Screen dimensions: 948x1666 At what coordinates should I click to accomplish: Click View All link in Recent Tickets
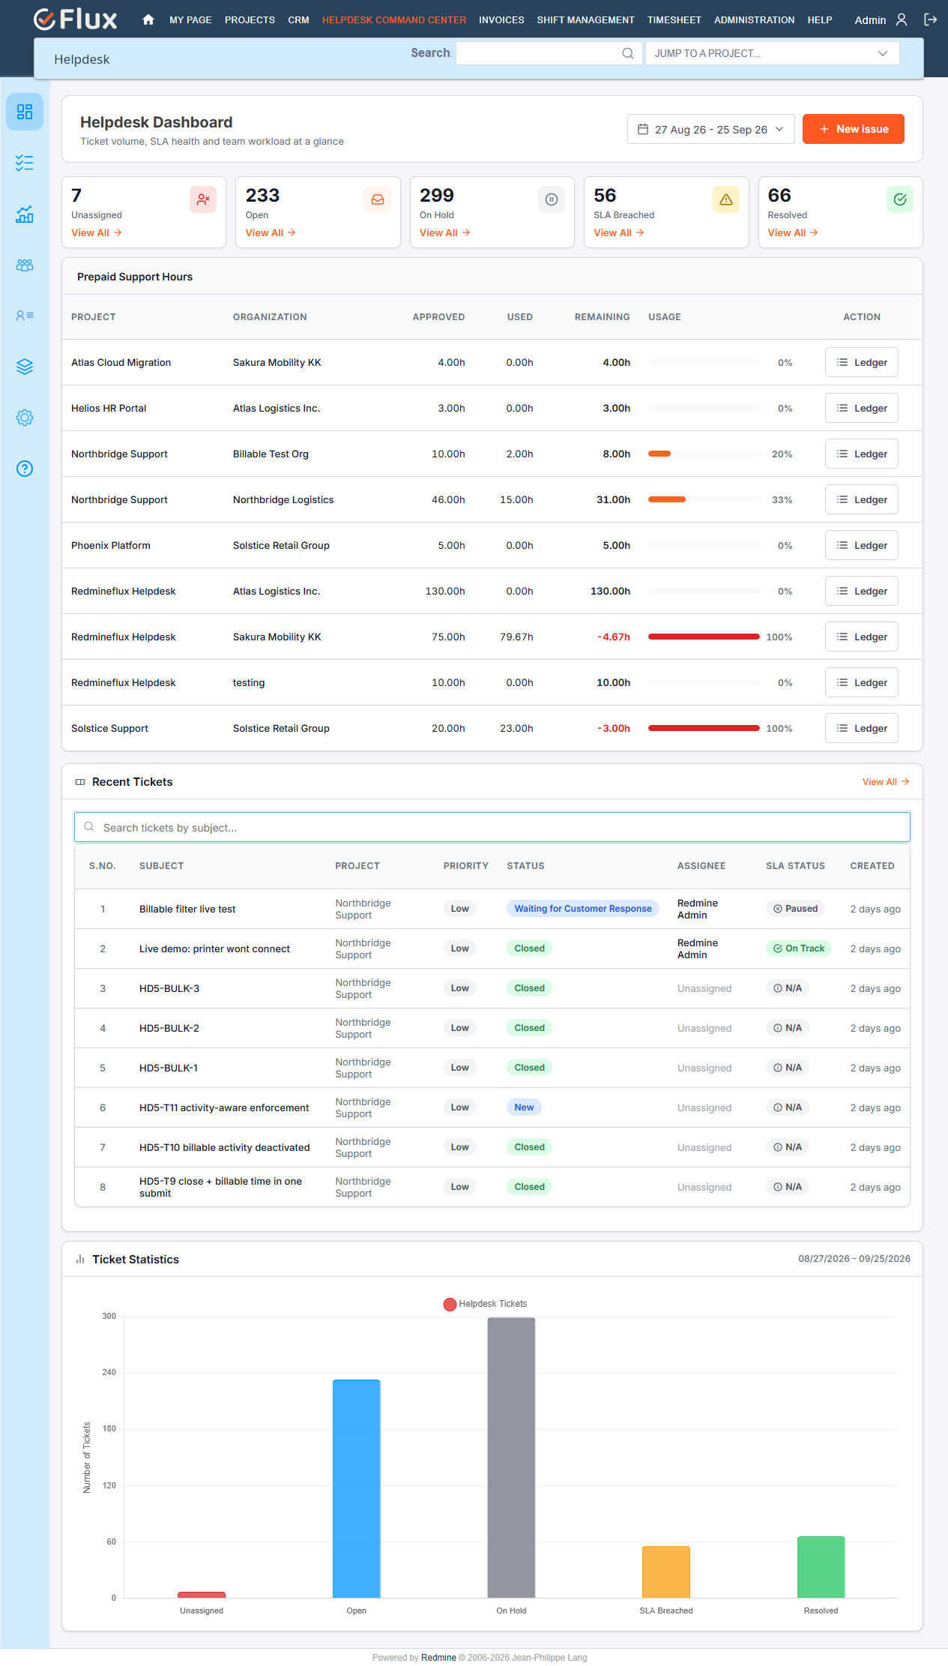click(x=886, y=782)
